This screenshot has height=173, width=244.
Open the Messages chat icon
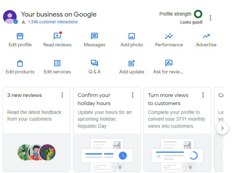pyautogui.click(x=94, y=36)
